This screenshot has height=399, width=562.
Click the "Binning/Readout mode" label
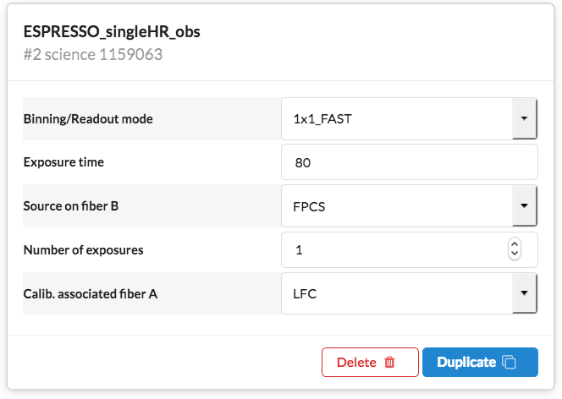(88, 119)
